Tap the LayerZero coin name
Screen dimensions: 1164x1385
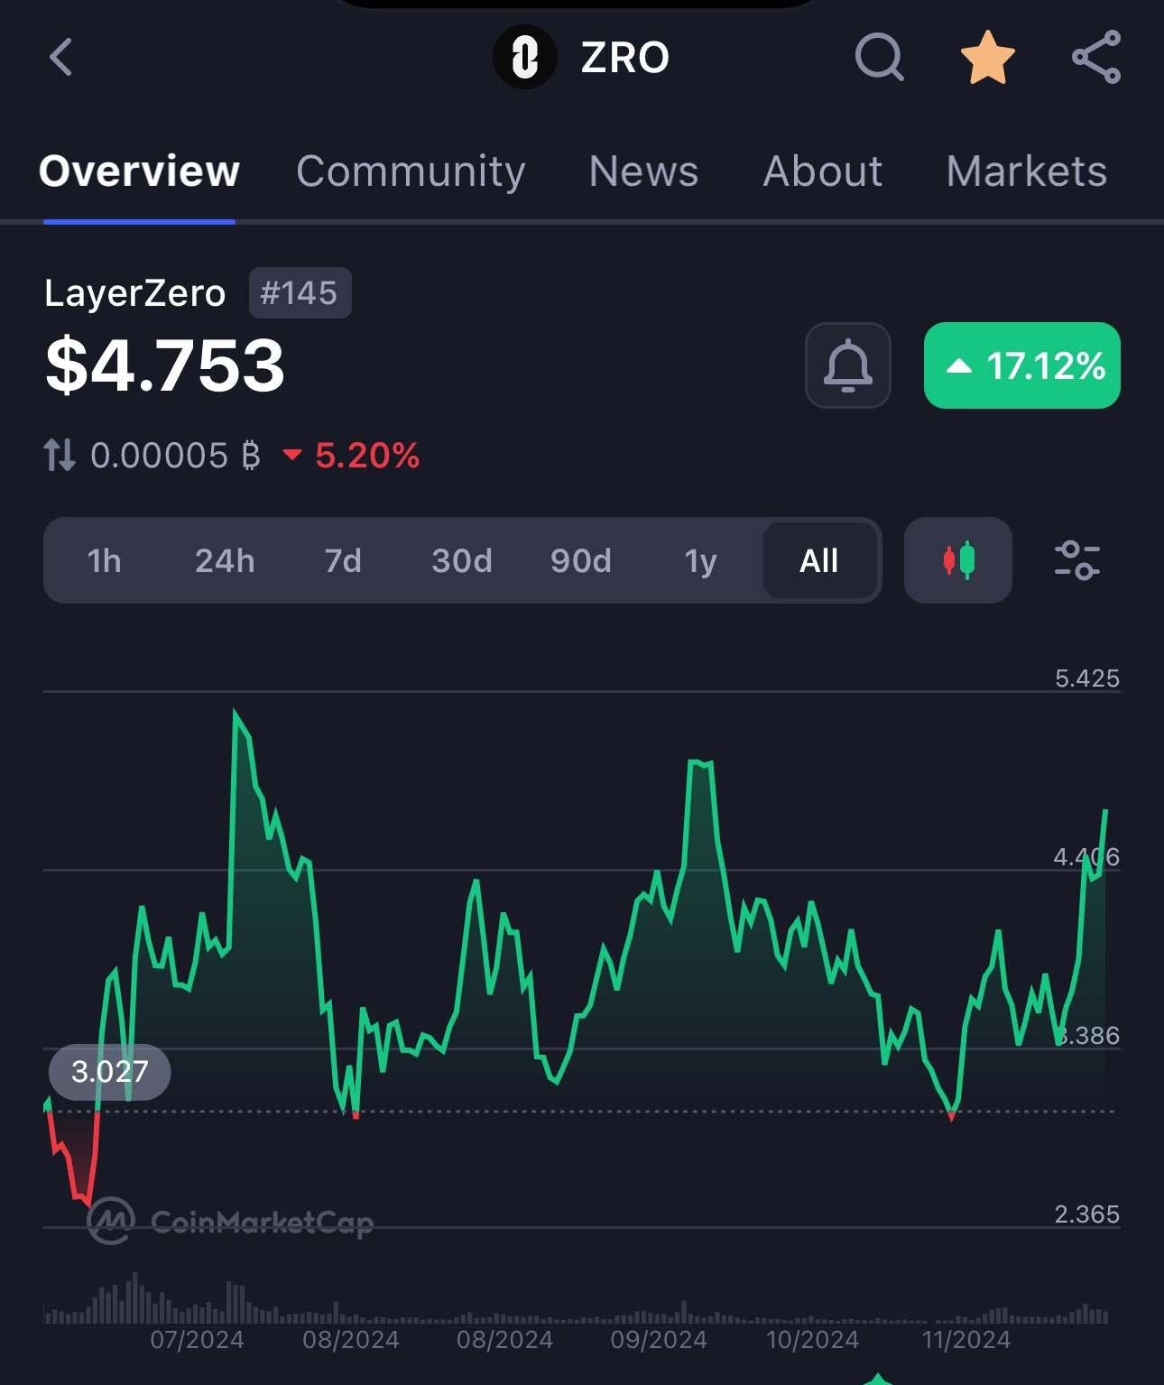tap(135, 293)
